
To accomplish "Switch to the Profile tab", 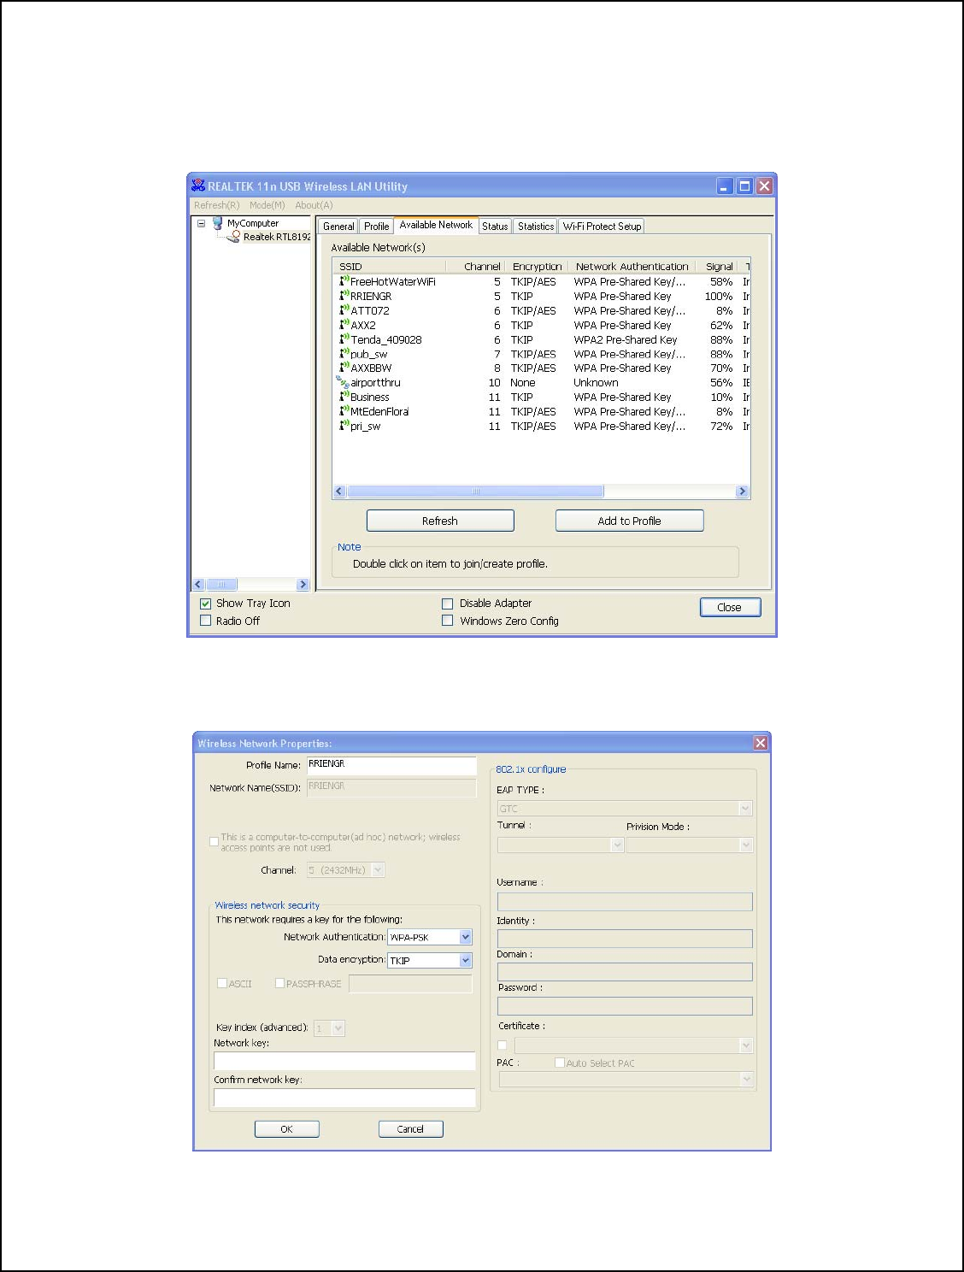I will click(376, 227).
